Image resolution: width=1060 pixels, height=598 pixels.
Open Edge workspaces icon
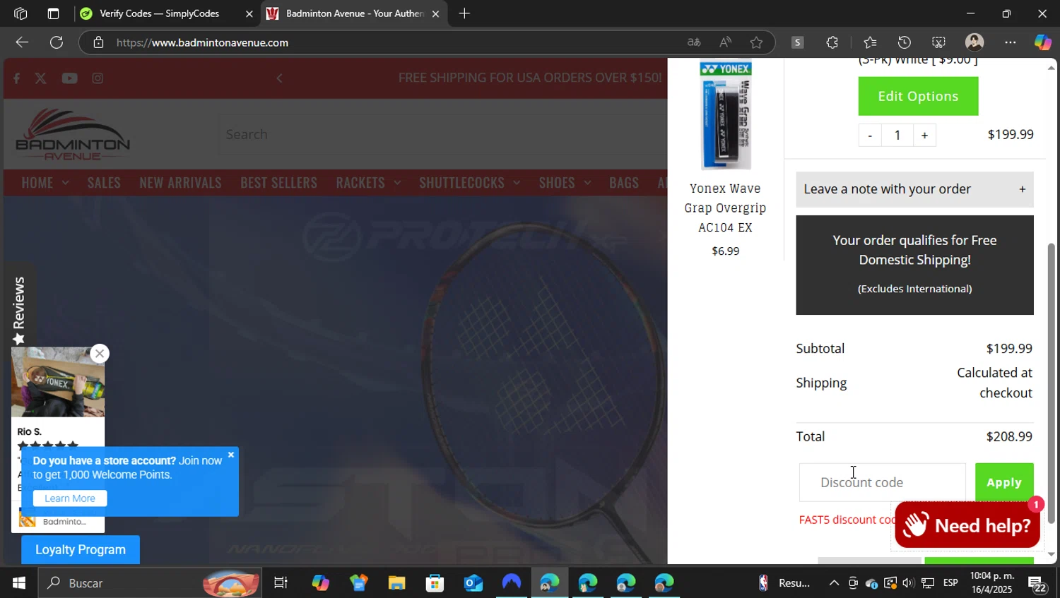20,13
